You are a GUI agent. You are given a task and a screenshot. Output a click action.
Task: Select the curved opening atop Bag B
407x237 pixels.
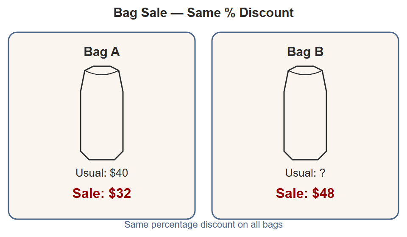point(305,70)
